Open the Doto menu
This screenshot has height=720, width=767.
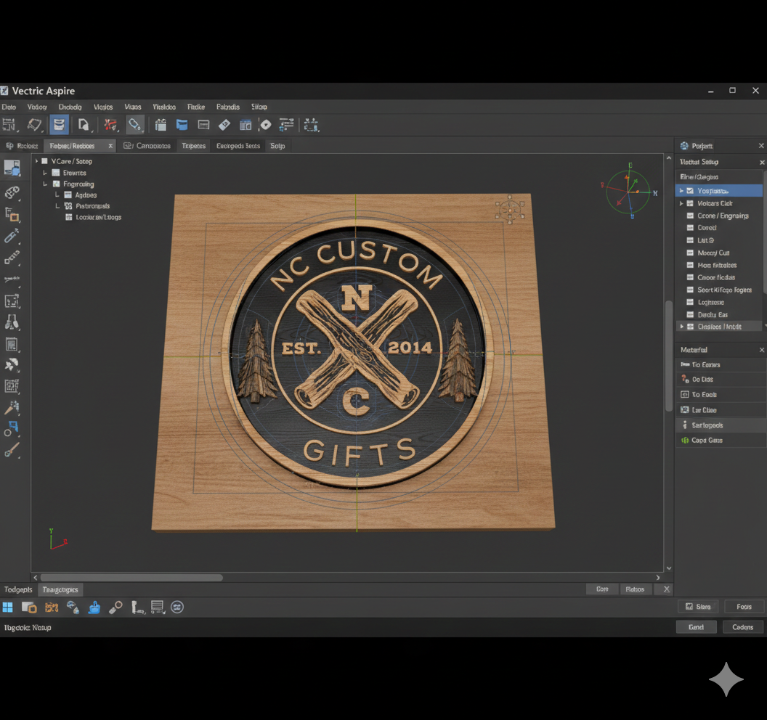(9, 107)
